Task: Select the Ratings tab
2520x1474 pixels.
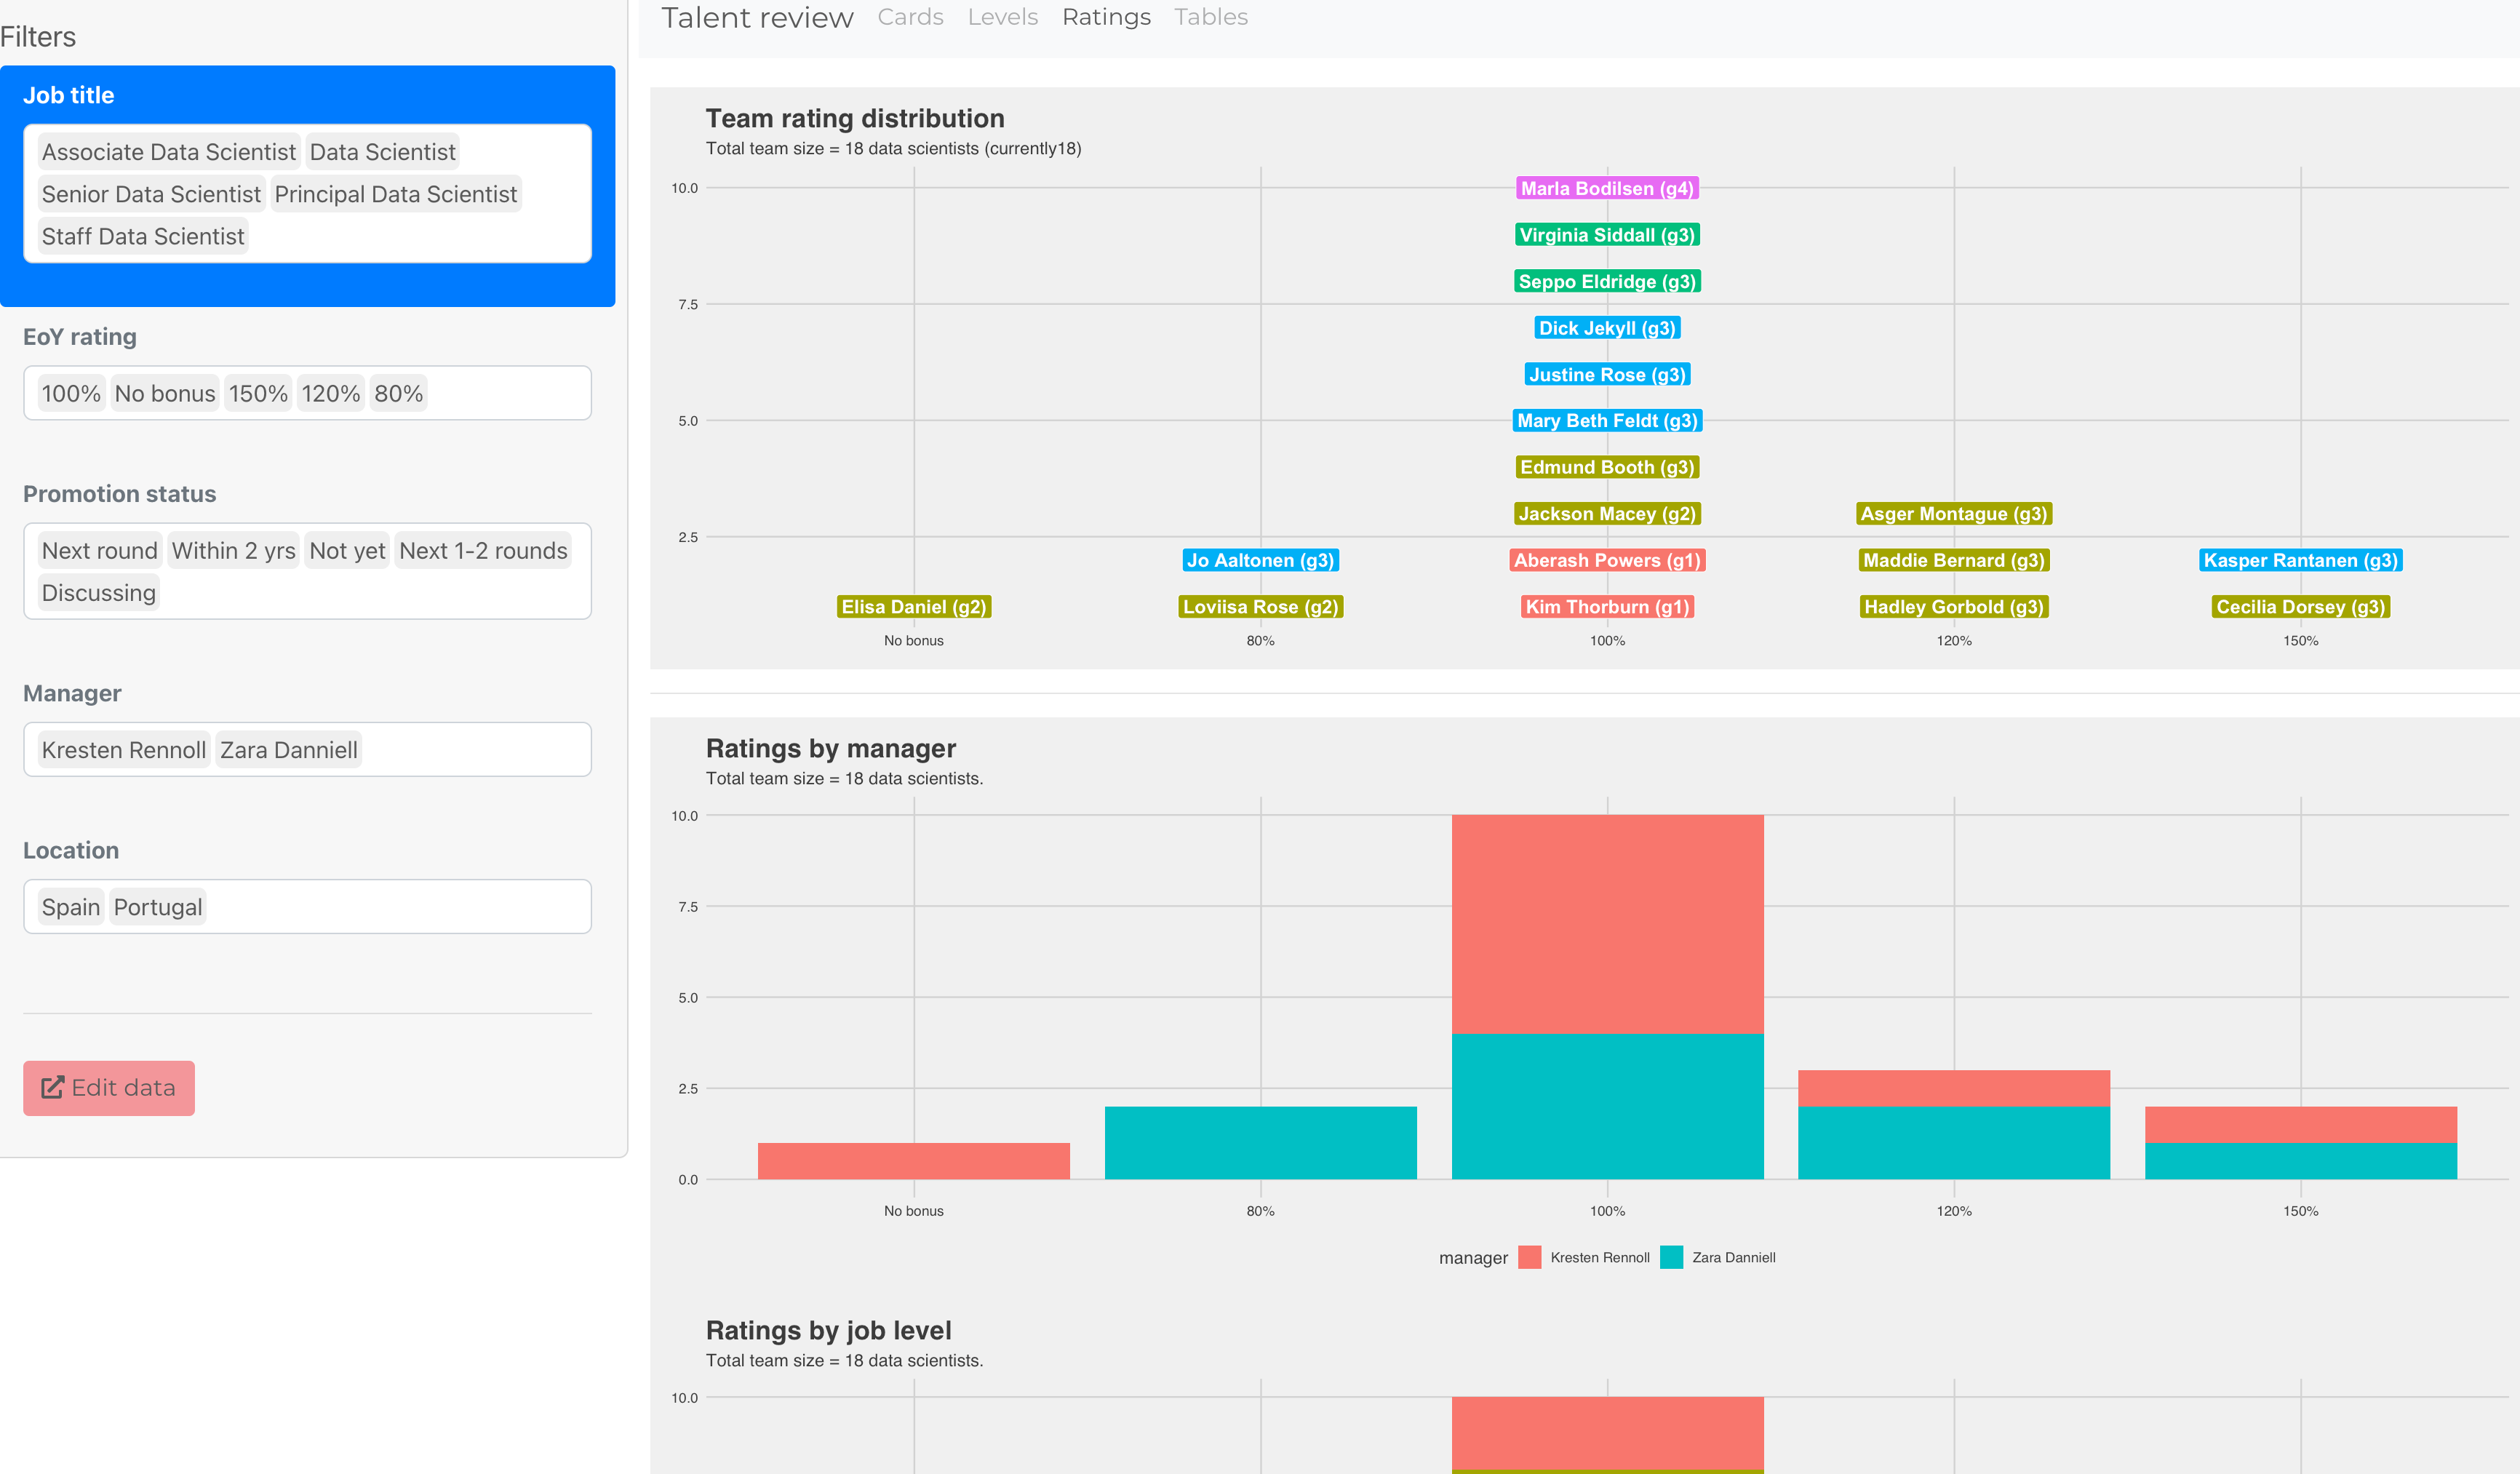Action: click(1106, 17)
